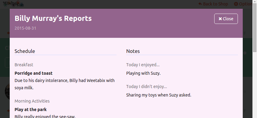The image size is (257, 118).
Task: Click the report date 2015-08-31
Action: 25,28
